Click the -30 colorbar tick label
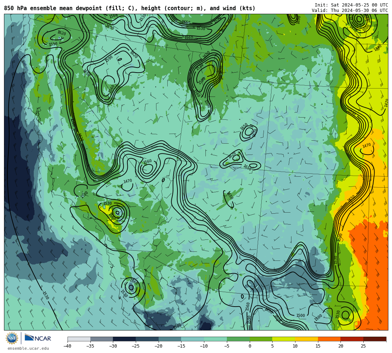This screenshot has height=353, width=392. click(113, 346)
